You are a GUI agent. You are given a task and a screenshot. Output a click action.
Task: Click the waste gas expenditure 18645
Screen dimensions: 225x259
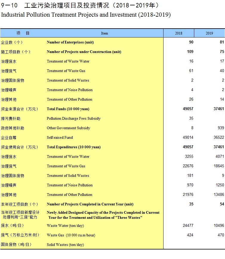click(x=219, y=166)
